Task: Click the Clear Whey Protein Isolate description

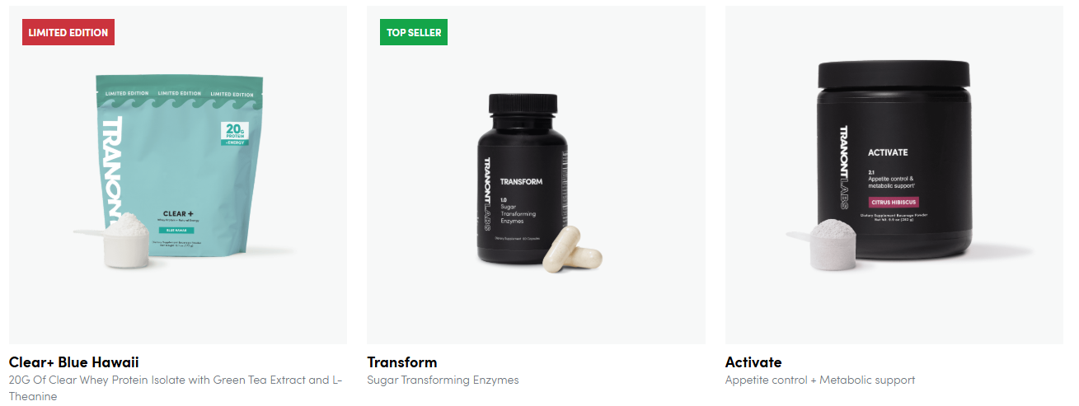Action: pos(176,388)
